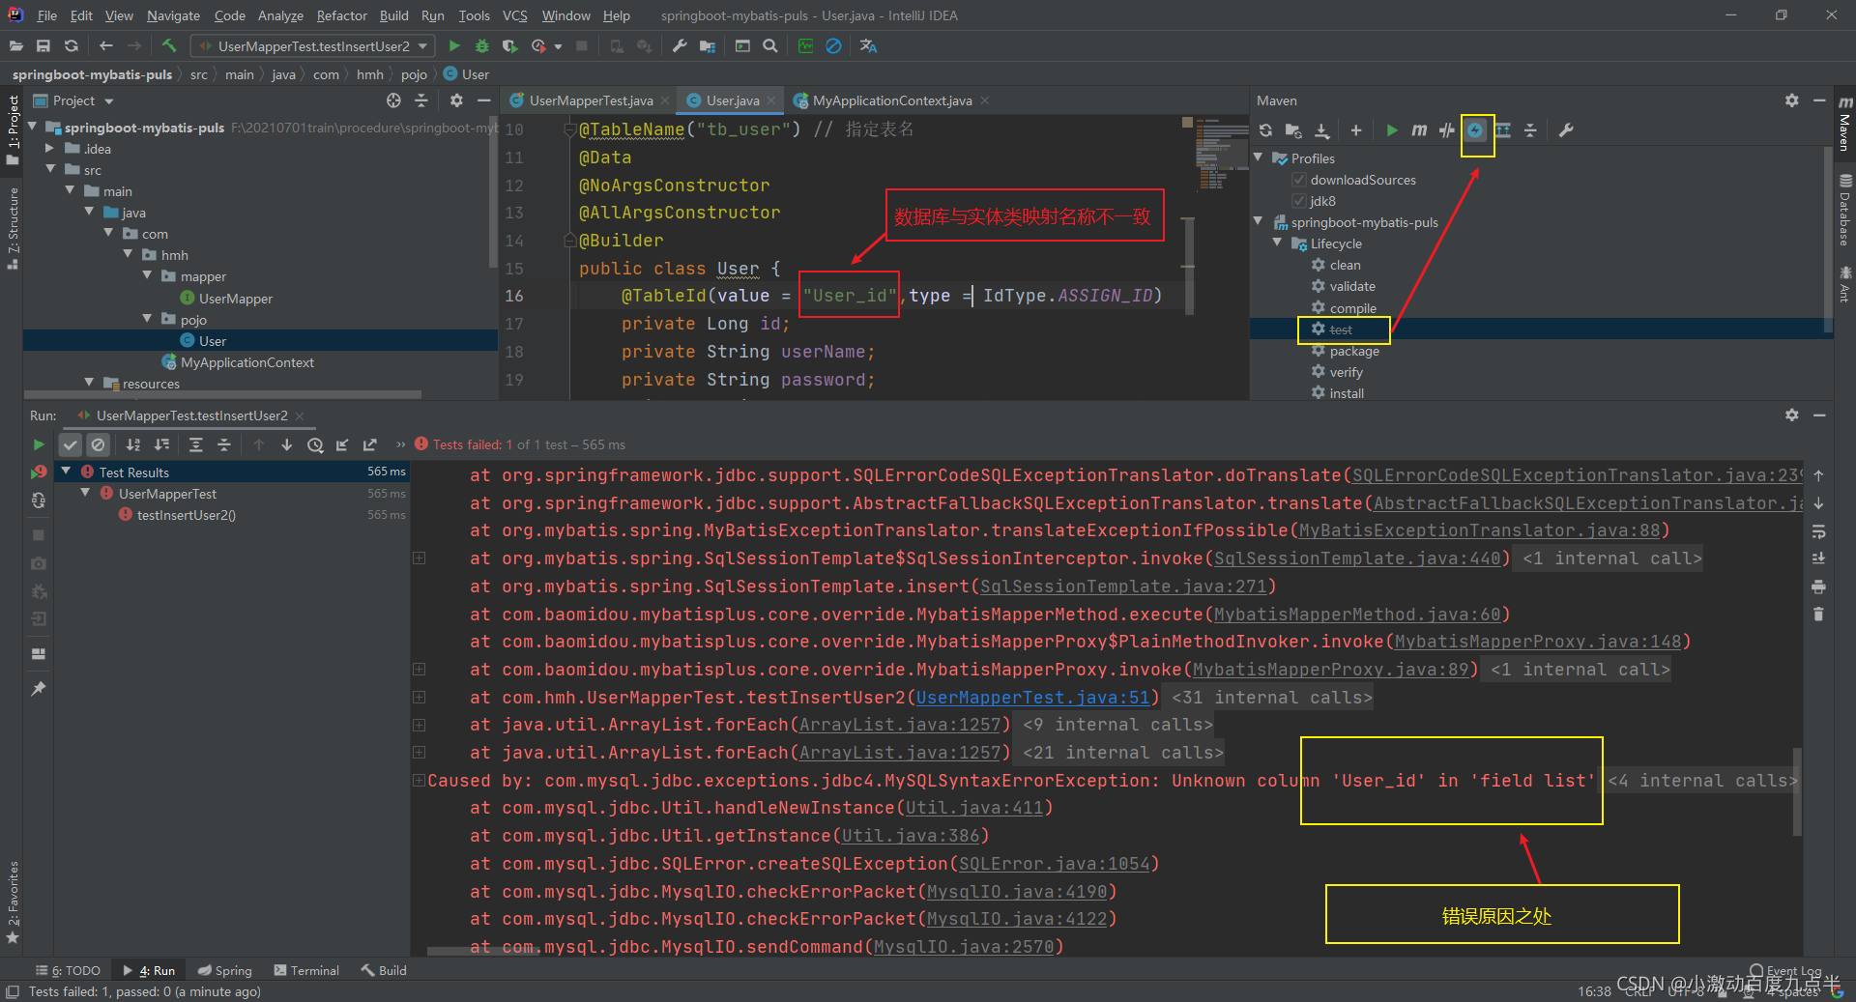
Task: Collapse the Lifecycle node in Maven
Action: 1278,243
